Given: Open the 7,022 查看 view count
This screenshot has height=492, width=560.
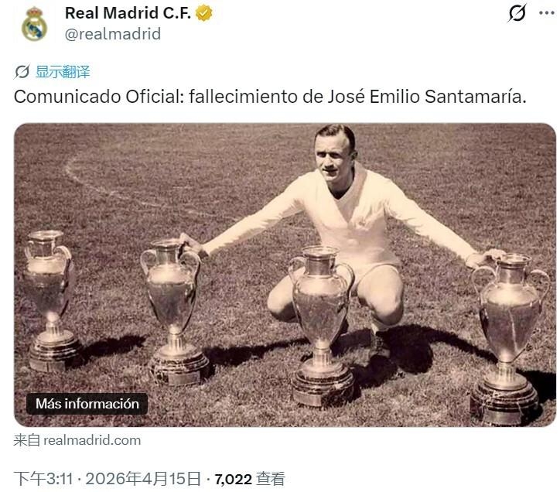Looking at the screenshot, I should (250, 479).
